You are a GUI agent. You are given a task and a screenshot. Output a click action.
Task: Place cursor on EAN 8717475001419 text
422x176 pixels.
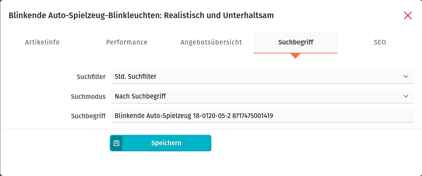[x=253, y=116]
